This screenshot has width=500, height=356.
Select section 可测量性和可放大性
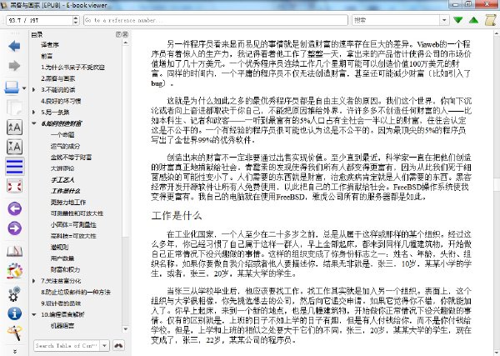pos(77,213)
